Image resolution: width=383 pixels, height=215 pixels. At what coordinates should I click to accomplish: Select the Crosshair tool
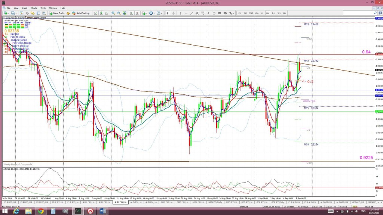(x=172, y=13)
